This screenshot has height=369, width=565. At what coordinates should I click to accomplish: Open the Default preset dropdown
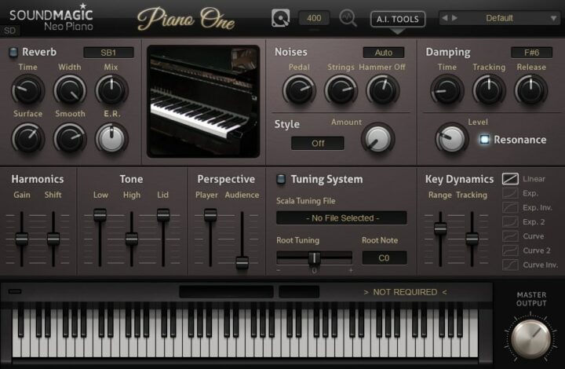502,17
